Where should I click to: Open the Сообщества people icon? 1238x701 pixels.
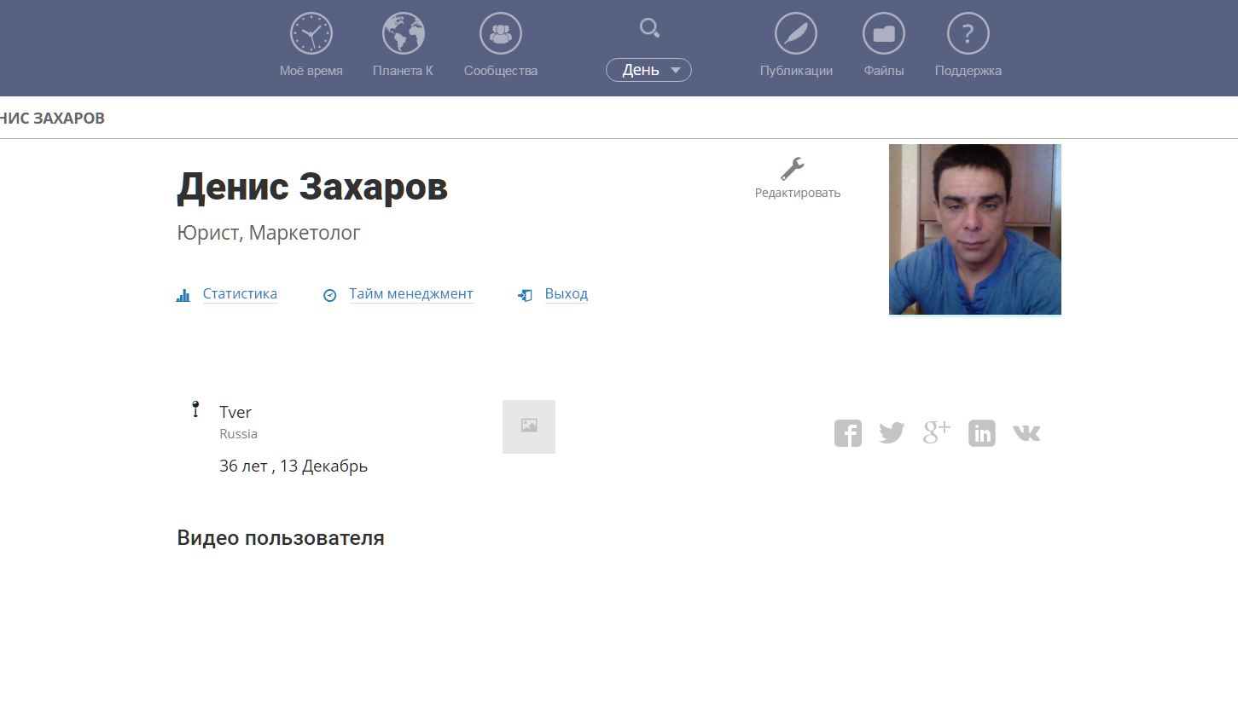coord(501,34)
